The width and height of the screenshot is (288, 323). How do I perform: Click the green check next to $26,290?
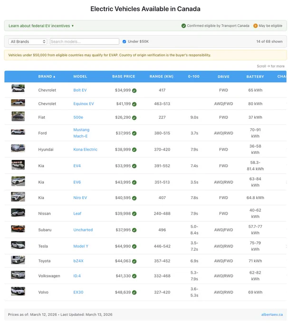click(134, 118)
